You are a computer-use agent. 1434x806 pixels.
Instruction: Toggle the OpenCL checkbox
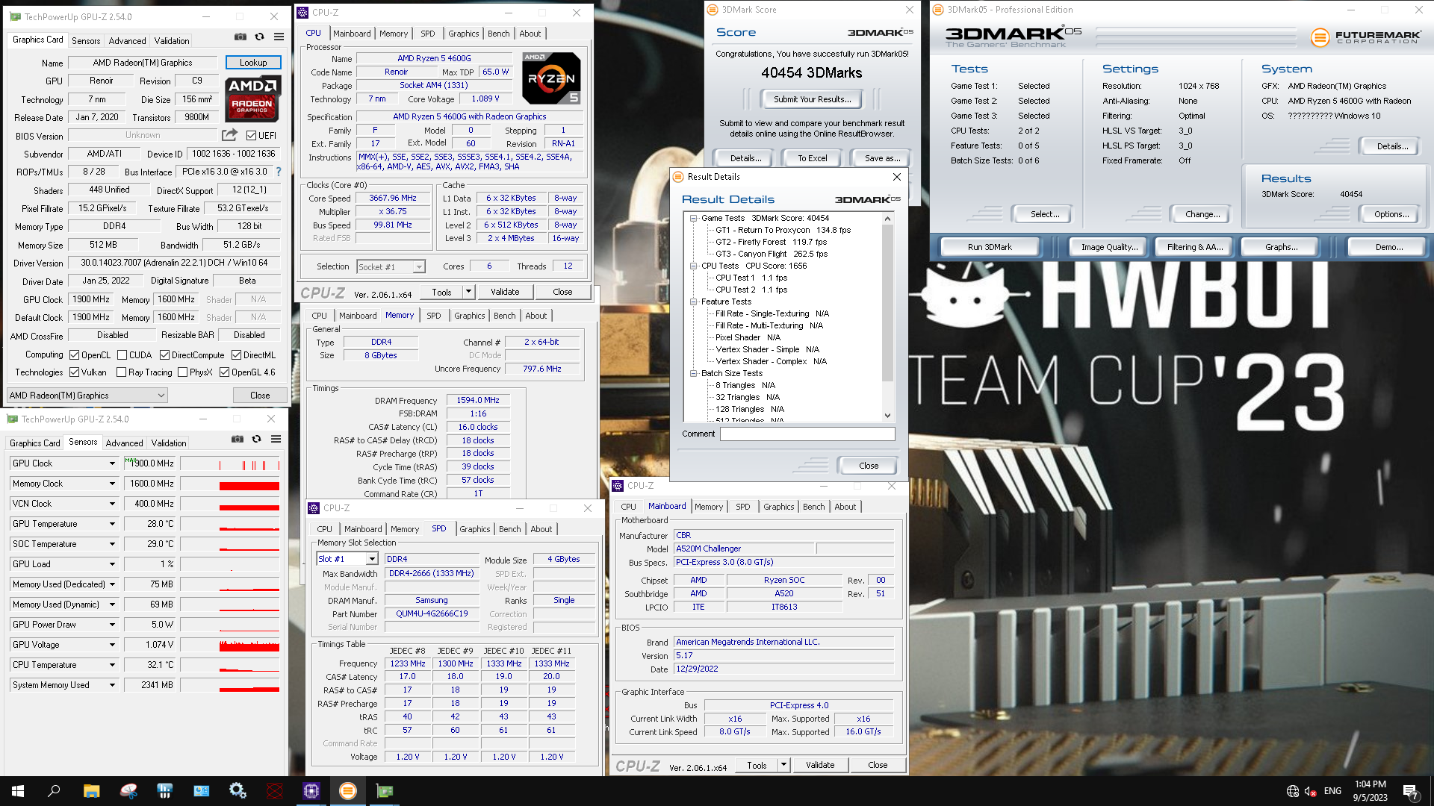(x=74, y=355)
